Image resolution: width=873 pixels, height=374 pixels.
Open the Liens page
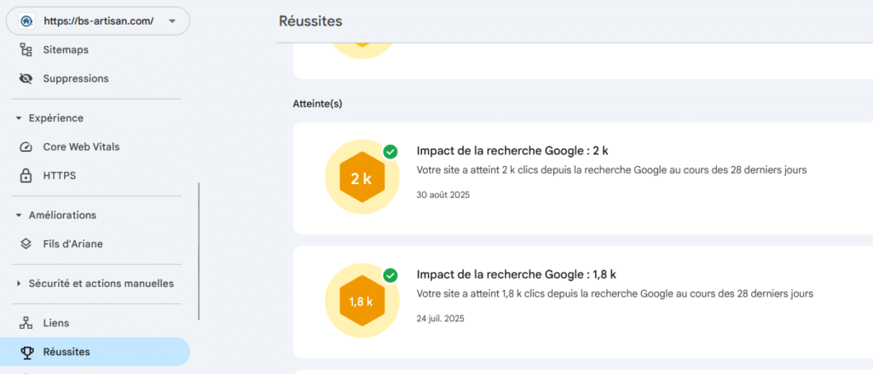[56, 324]
